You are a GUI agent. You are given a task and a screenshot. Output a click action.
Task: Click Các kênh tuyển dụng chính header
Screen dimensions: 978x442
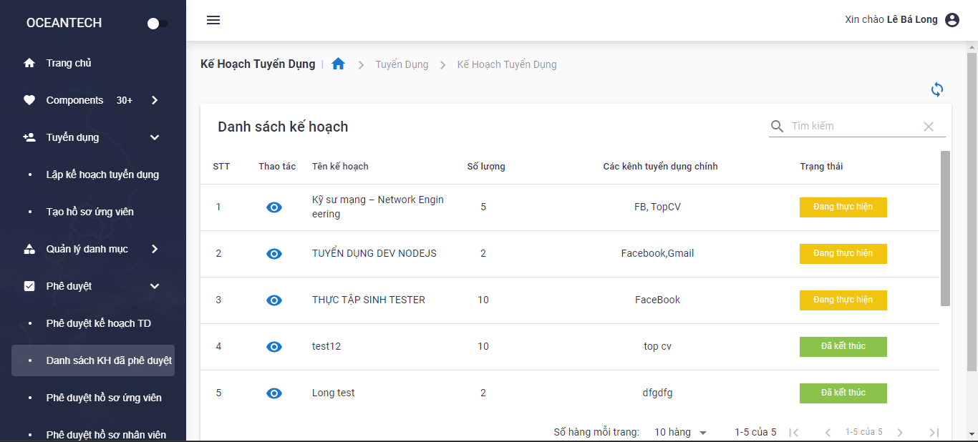click(660, 167)
